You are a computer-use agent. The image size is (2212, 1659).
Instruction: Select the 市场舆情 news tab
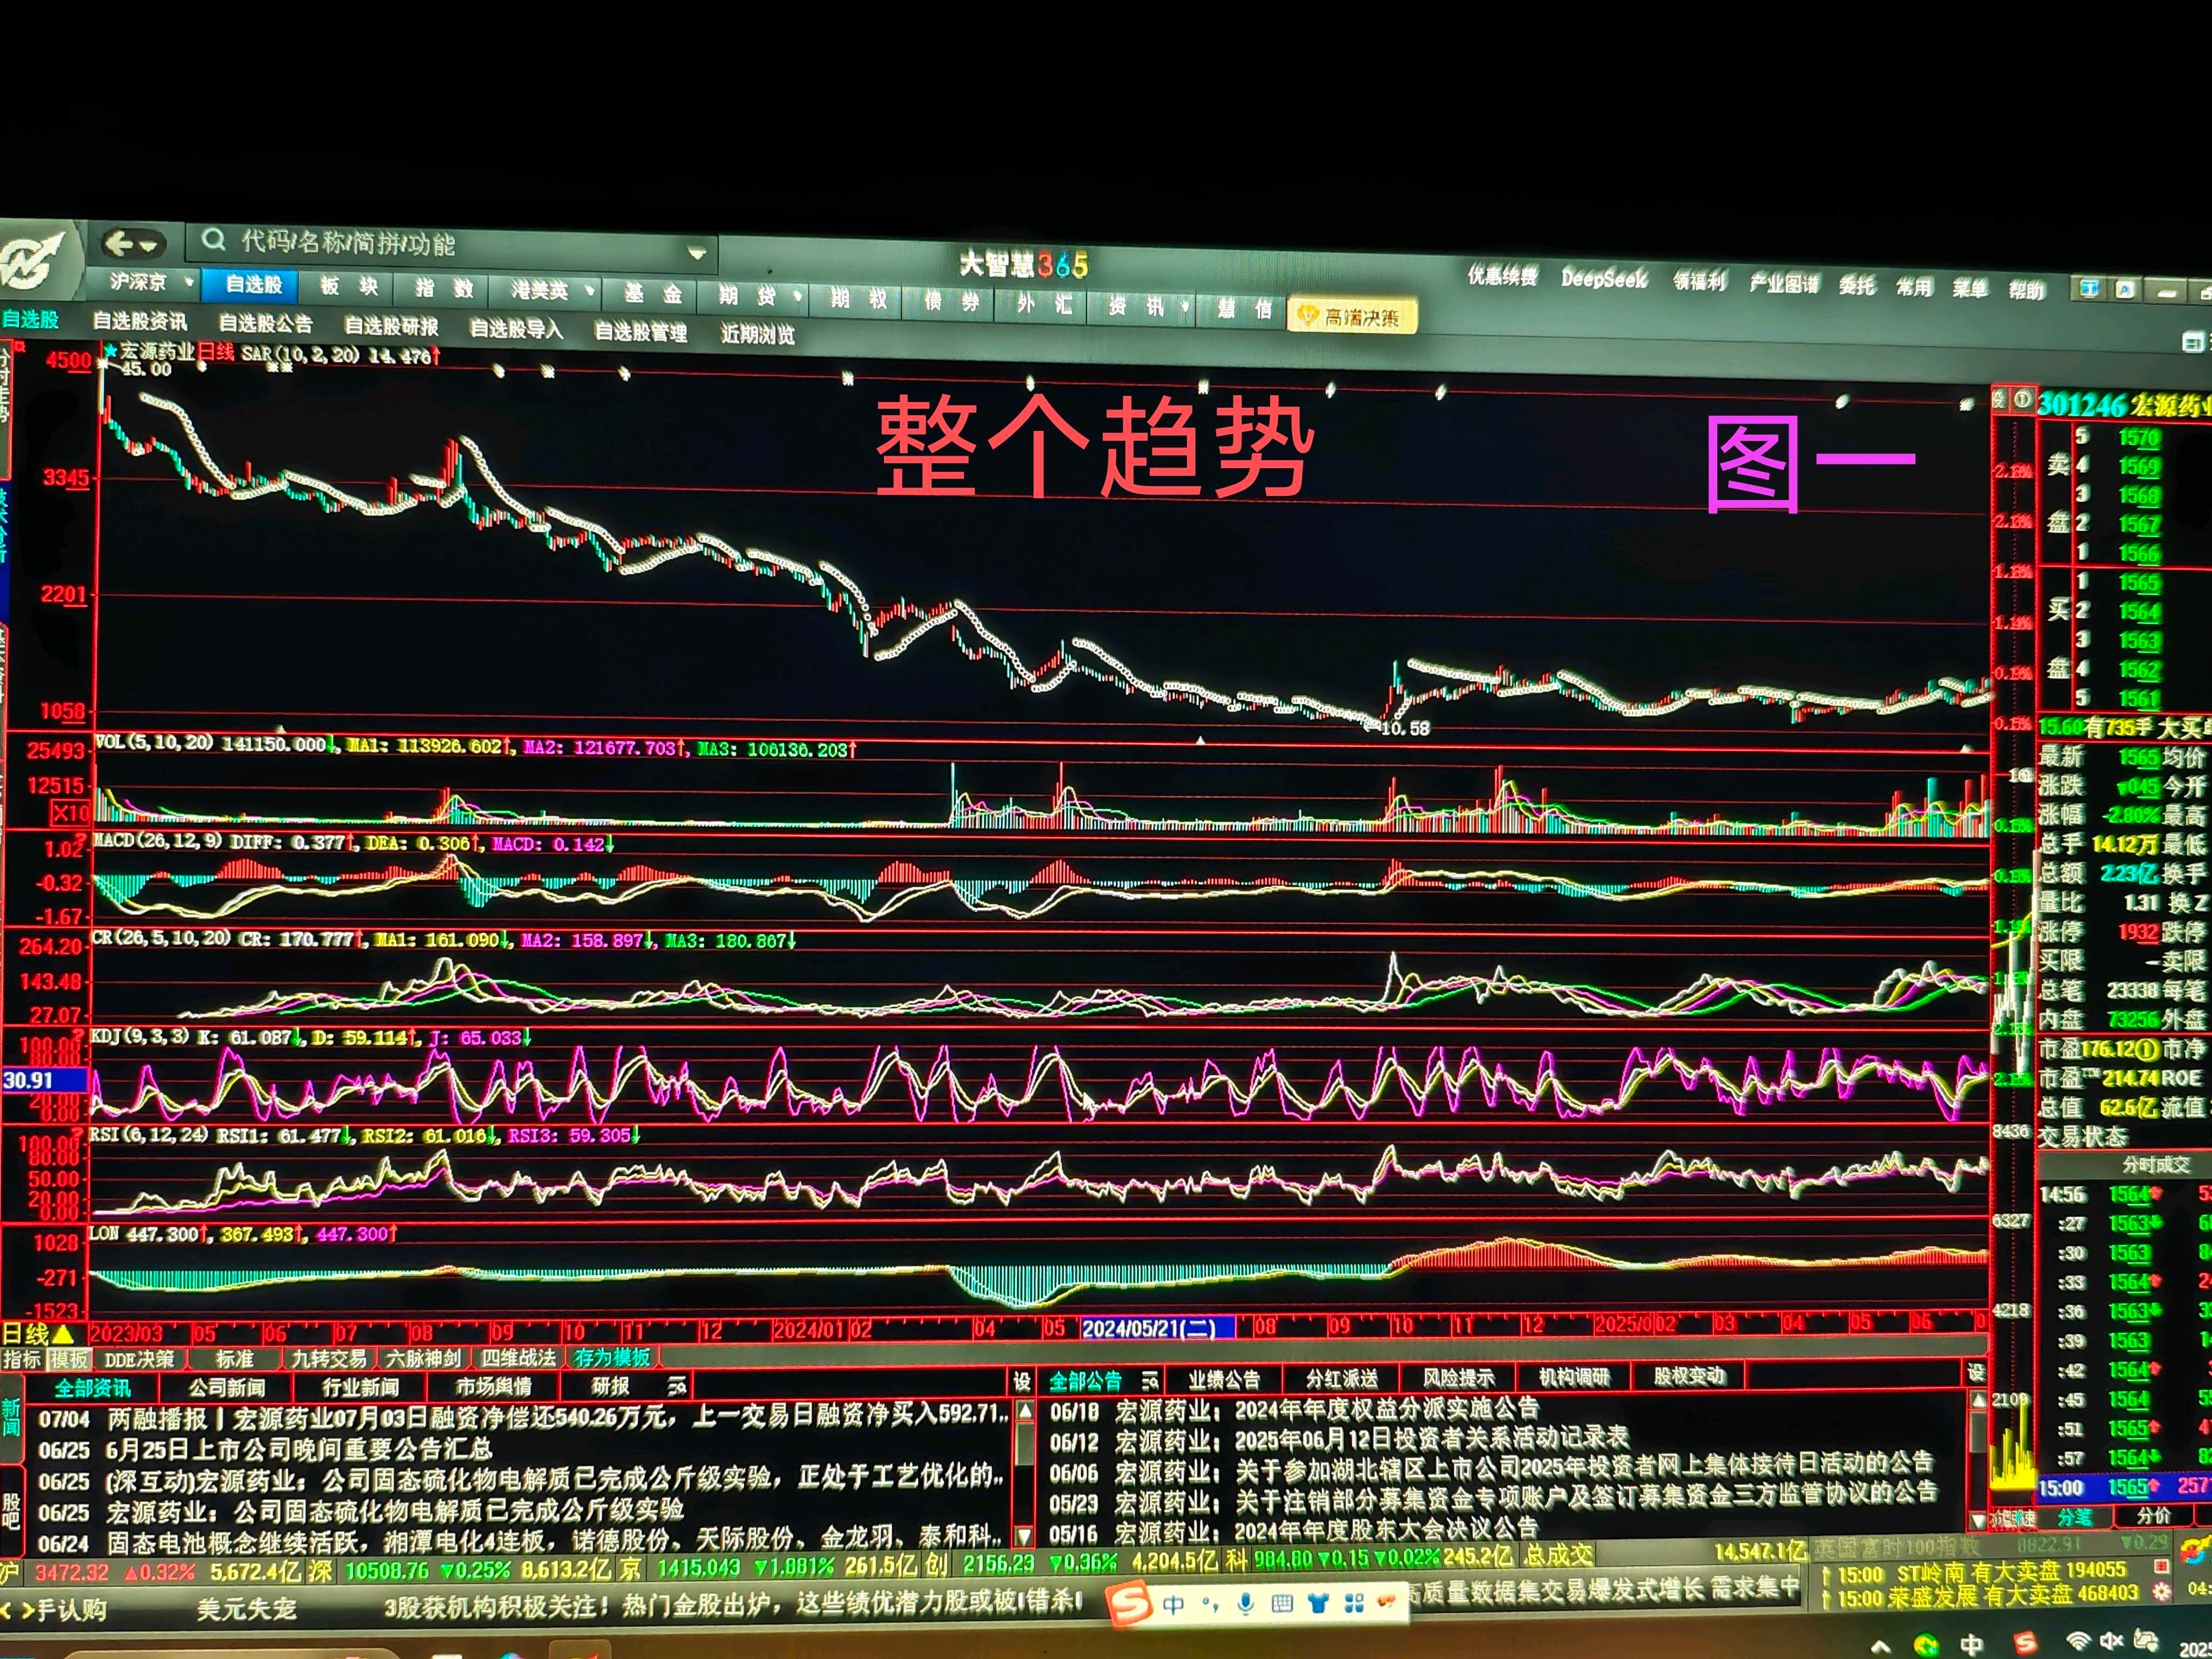[494, 1387]
